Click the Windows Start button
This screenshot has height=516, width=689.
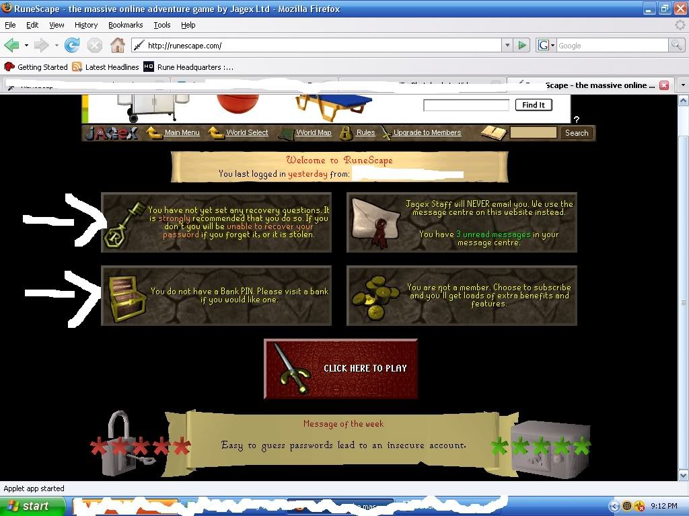click(x=32, y=506)
